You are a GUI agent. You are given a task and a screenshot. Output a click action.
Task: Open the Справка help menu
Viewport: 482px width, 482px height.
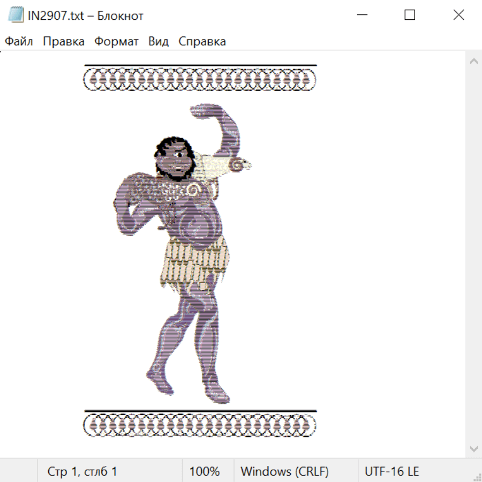click(x=202, y=42)
